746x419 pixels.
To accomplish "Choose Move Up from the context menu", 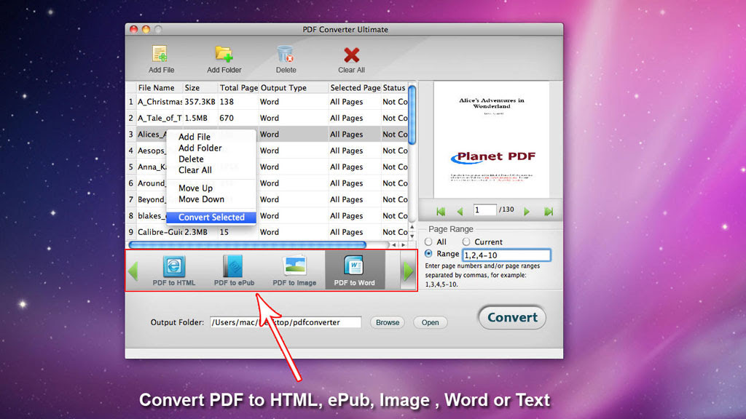I will pyautogui.click(x=195, y=188).
